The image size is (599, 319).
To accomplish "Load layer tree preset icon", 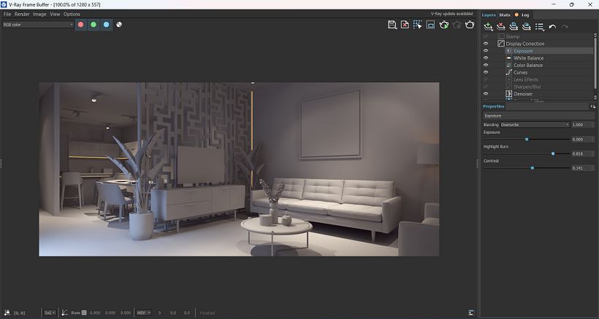I will pyautogui.click(x=527, y=26).
